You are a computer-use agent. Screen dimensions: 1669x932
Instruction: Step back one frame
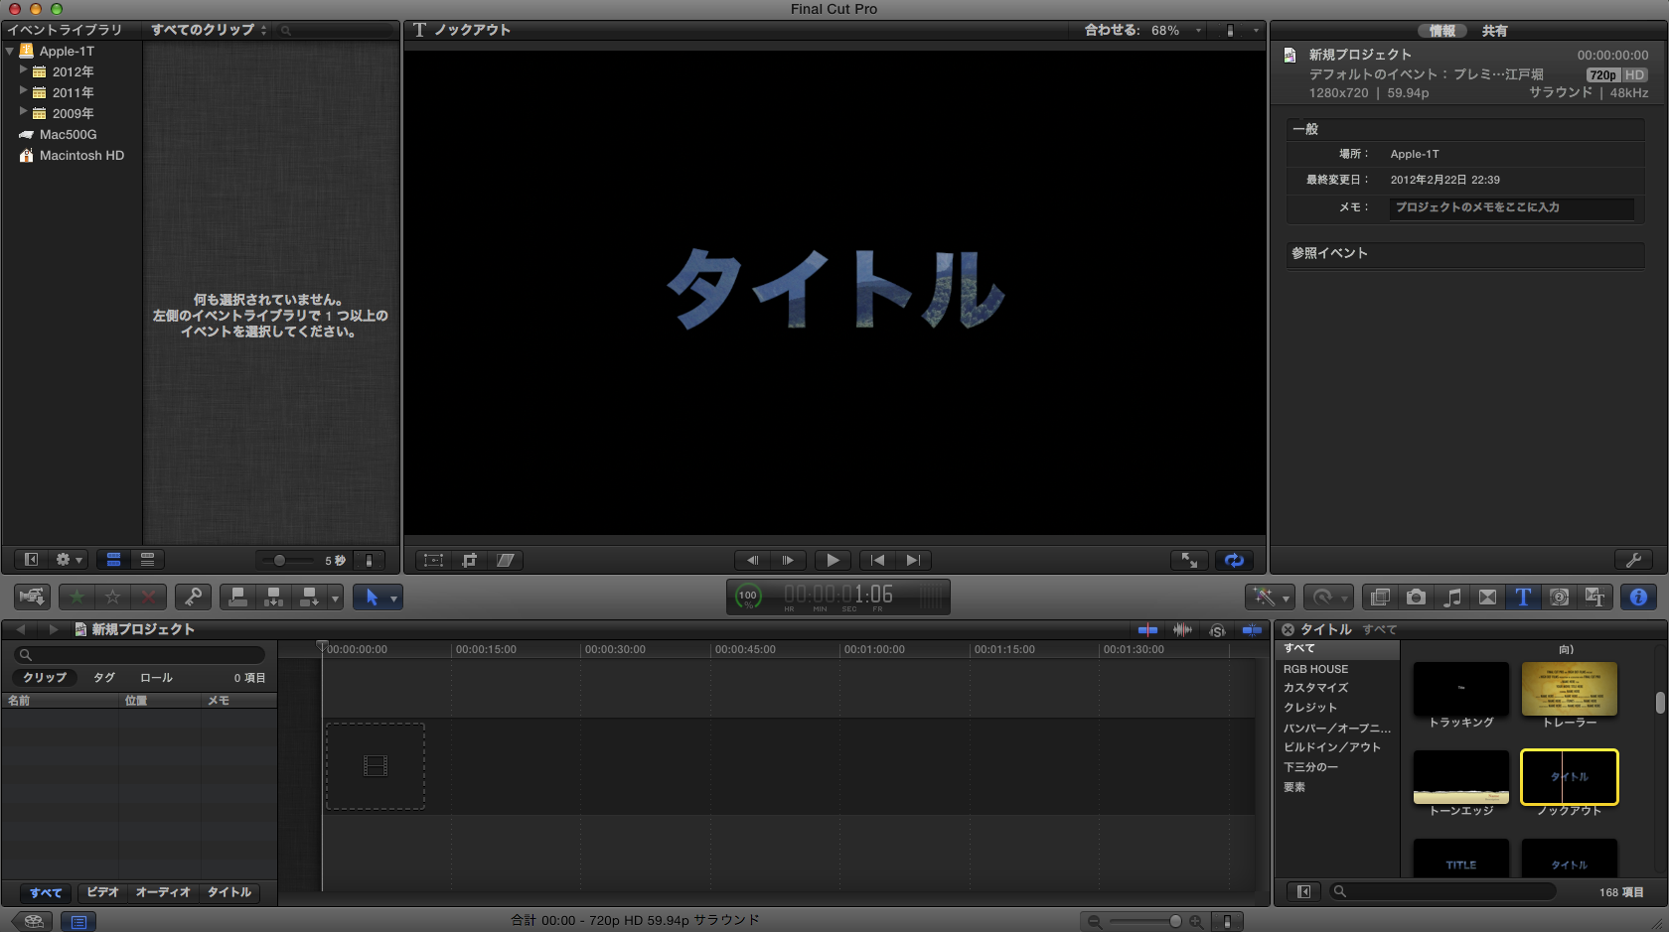(752, 560)
